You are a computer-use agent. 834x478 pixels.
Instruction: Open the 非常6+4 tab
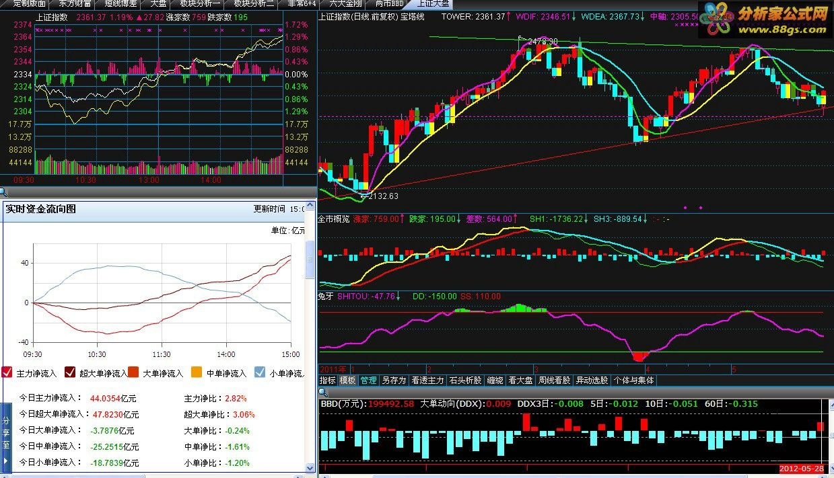pos(302,3)
